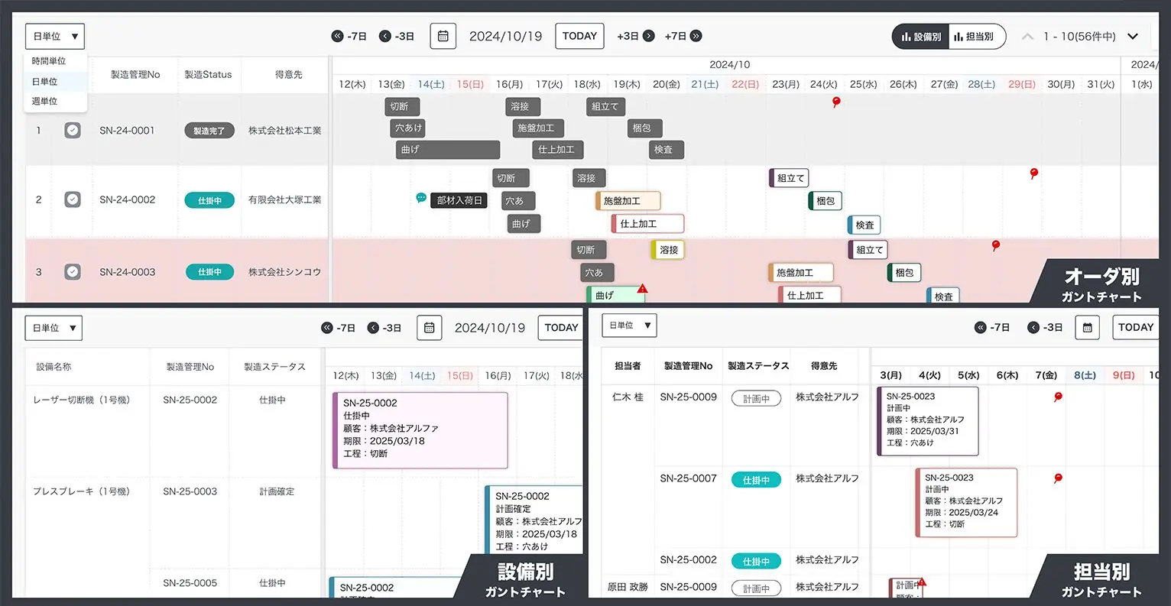Click the yellow-bordered 溶接 task bar

click(667, 250)
